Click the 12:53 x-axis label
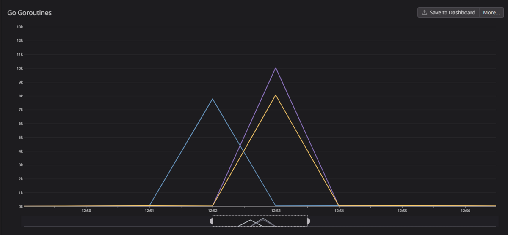 pyautogui.click(x=276, y=210)
